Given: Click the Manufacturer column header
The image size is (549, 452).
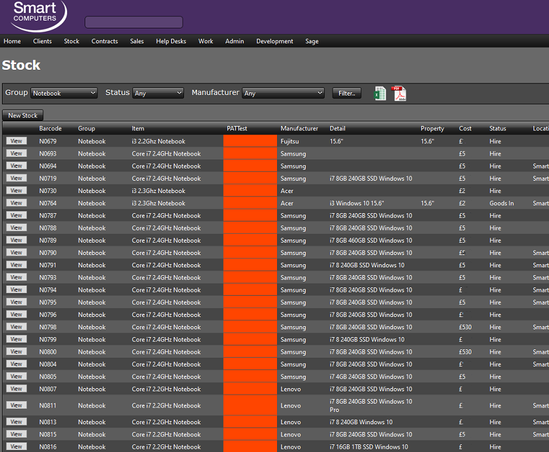Looking at the screenshot, I should tap(299, 128).
